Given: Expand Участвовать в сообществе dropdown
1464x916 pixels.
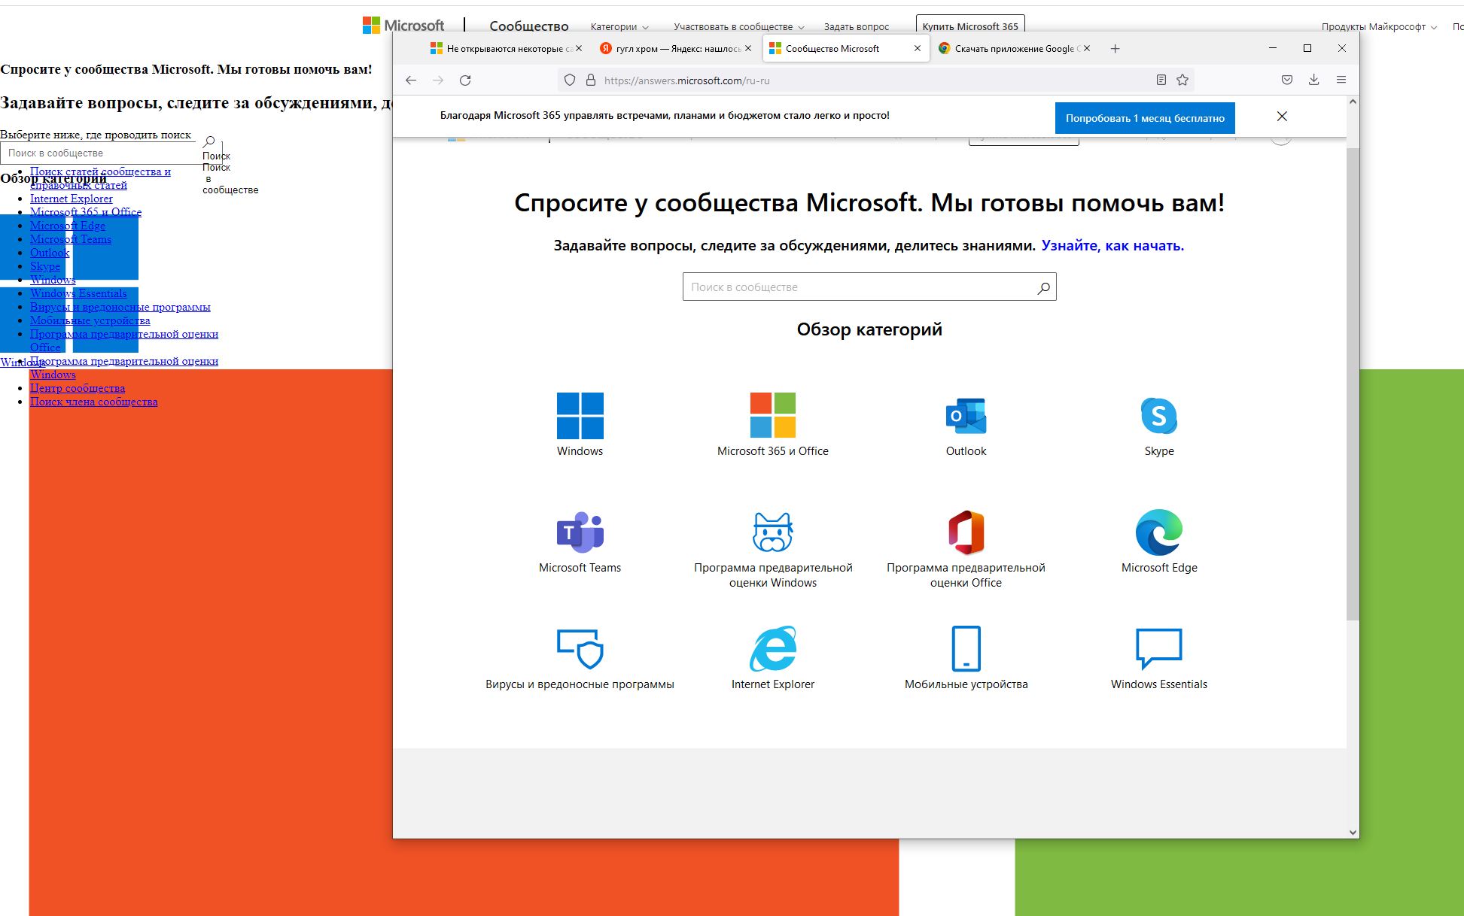Looking at the screenshot, I should click(x=738, y=27).
